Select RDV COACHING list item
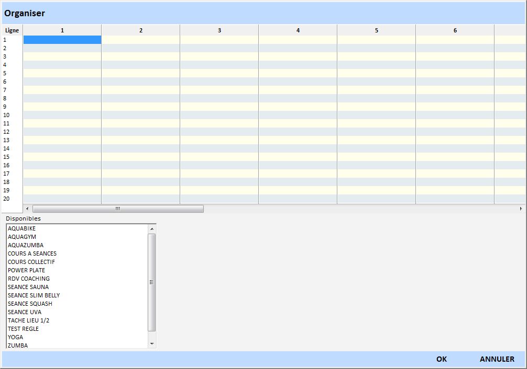Viewport: 527px width, 369px height. click(x=29, y=279)
